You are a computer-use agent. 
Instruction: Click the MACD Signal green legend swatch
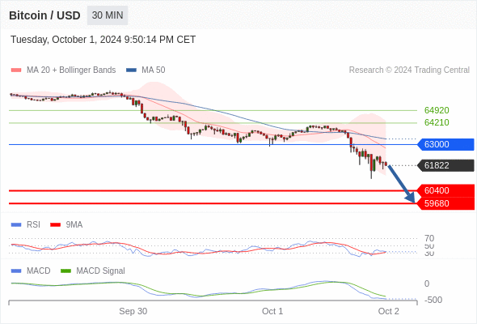[66, 271]
